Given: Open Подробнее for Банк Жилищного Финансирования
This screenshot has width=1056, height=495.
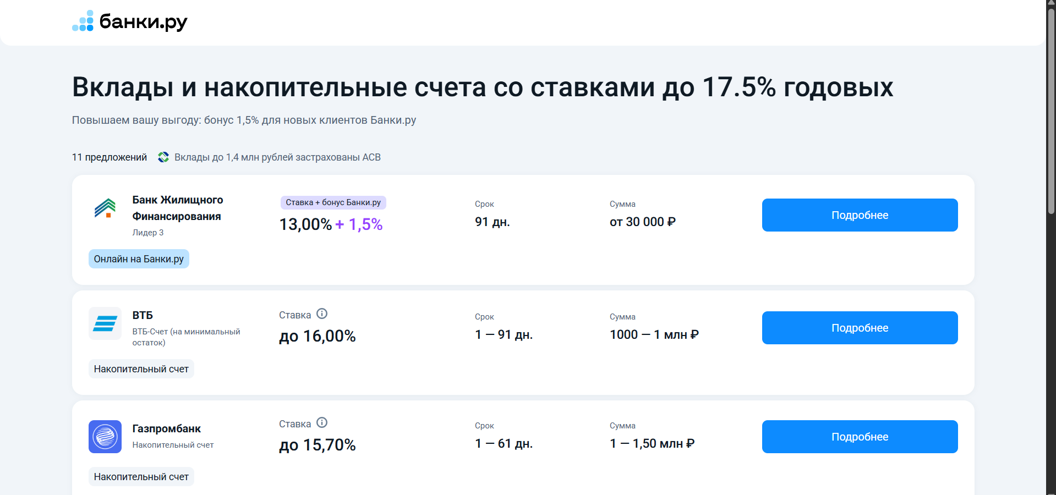Looking at the screenshot, I should pyautogui.click(x=860, y=215).
